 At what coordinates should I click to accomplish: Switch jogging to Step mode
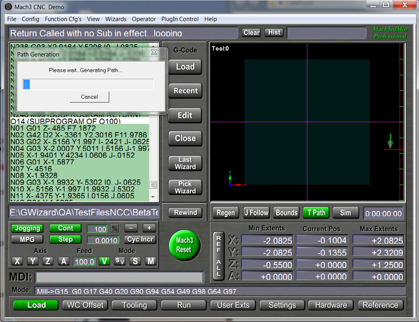[65, 239]
